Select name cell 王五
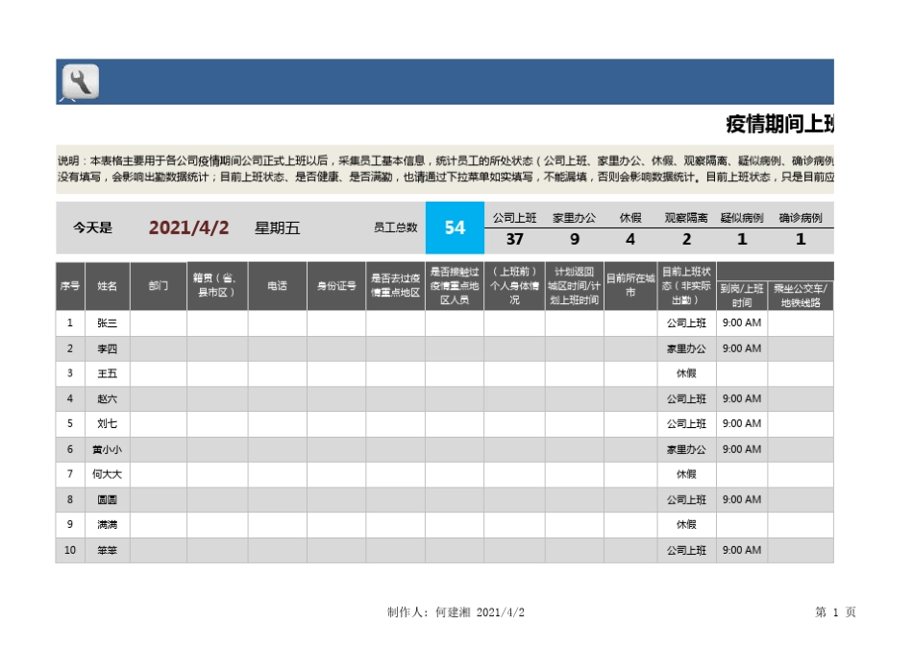The image size is (913, 645). 107,373
